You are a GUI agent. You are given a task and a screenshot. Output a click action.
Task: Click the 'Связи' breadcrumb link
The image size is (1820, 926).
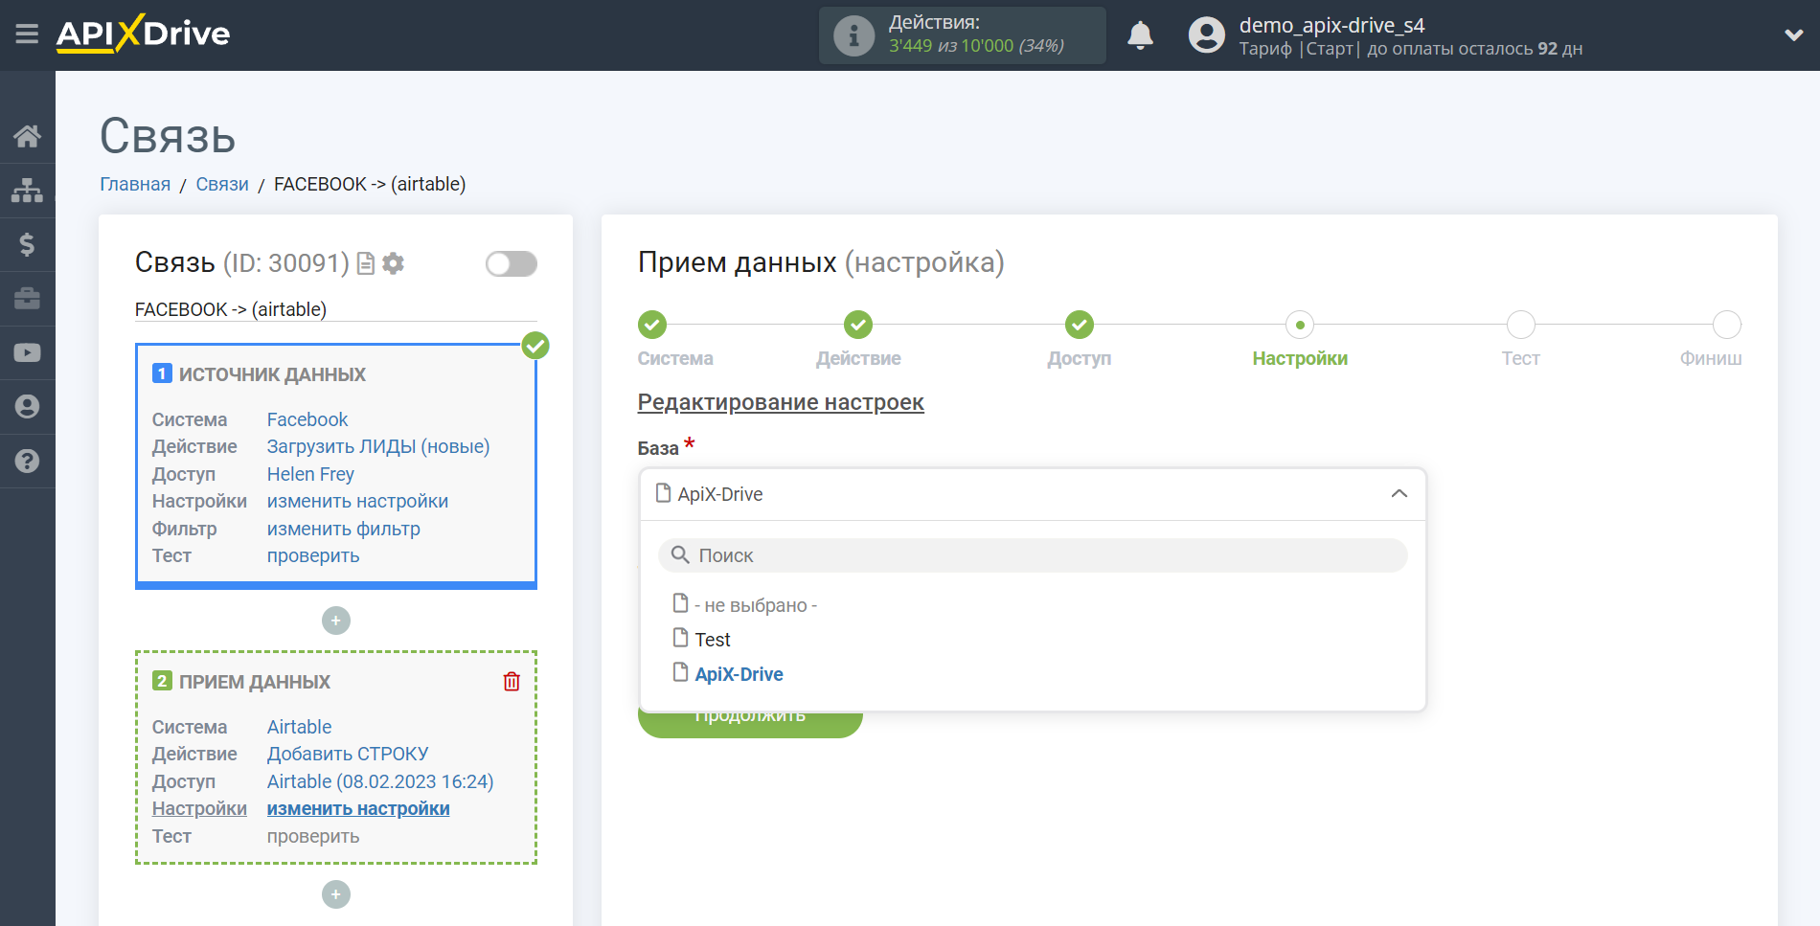point(222,184)
